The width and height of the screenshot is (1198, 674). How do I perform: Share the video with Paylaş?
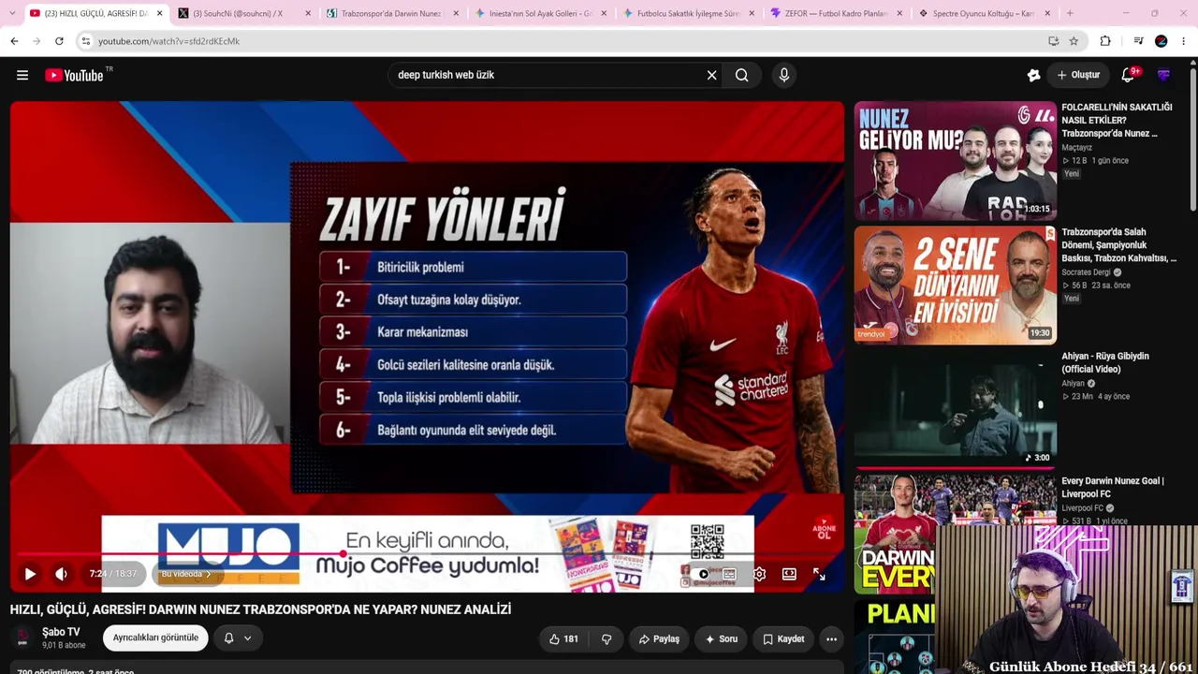pos(659,639)
